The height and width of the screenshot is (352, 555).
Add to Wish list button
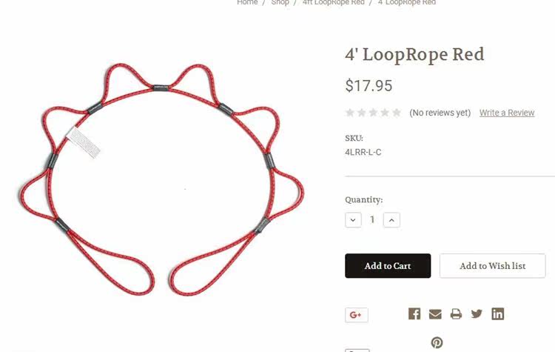click(492, 266)
